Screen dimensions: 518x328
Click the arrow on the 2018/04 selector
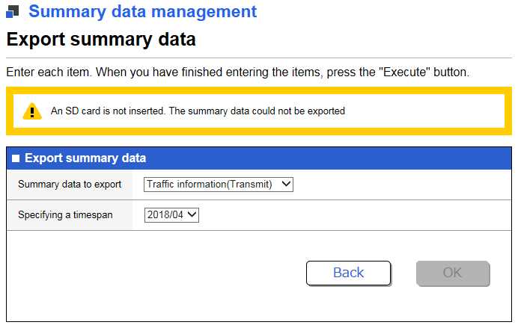point(192,215)
